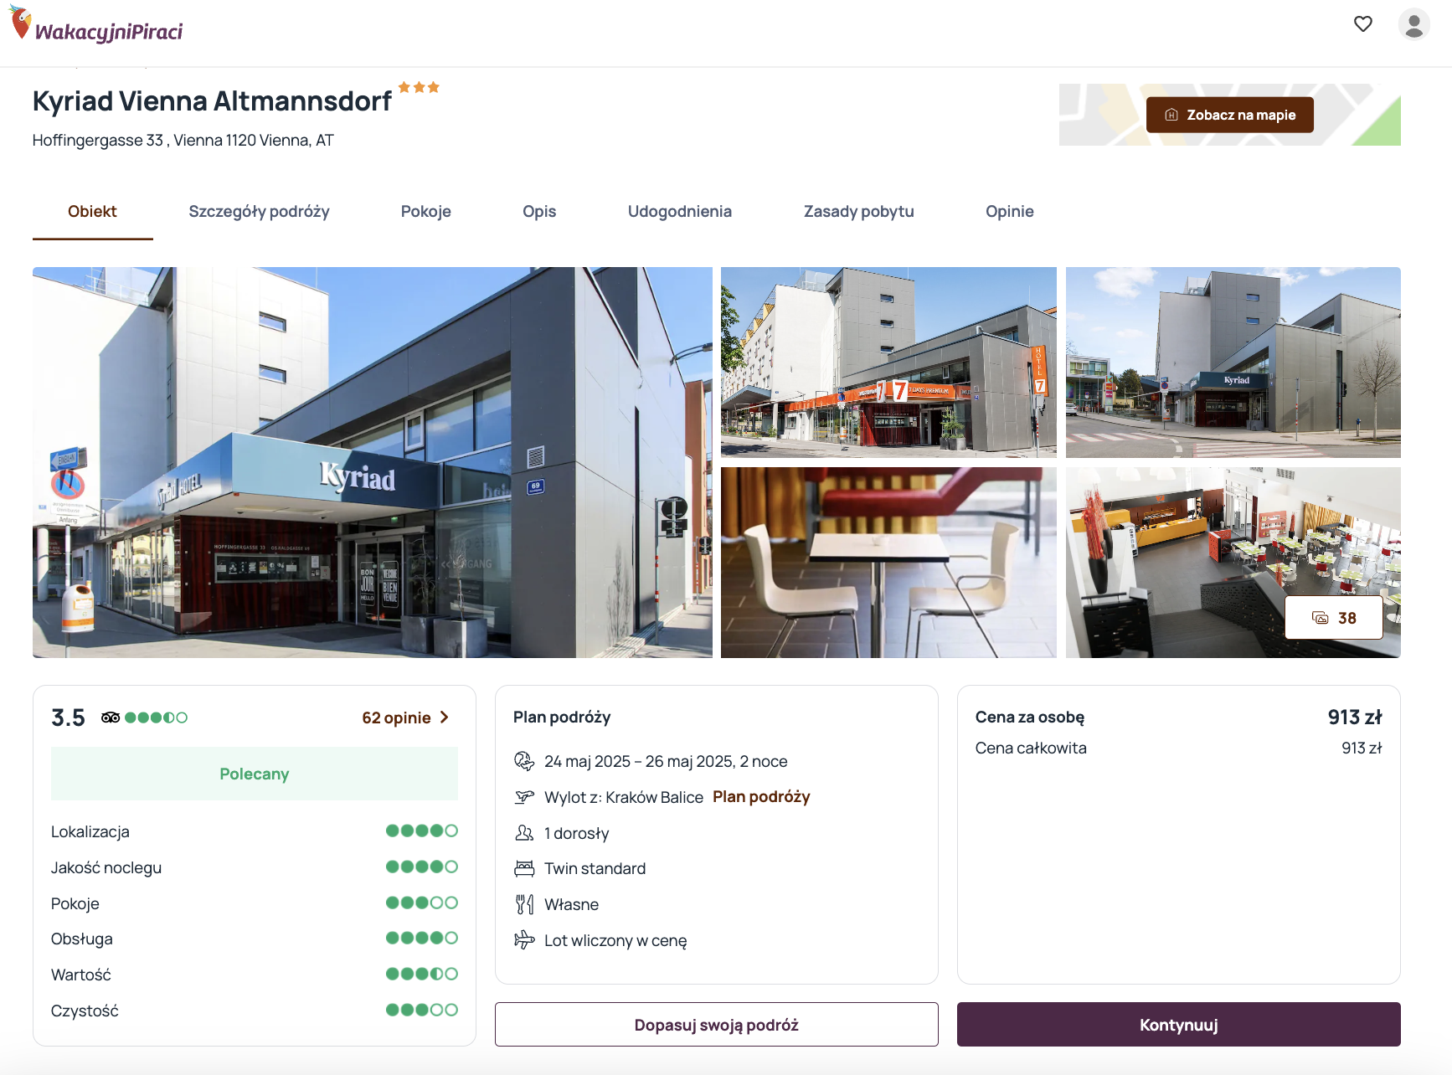Click the Plan podróży section heading
The width and height of the screenshot is (1452, 1075).
pos(562,718)
